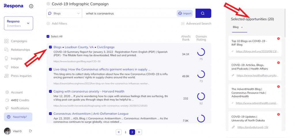This screenshot has width=295, height=138.
Task: Open Live-blog Coronavirus garment workers link
Action: (x=102, y=69)
